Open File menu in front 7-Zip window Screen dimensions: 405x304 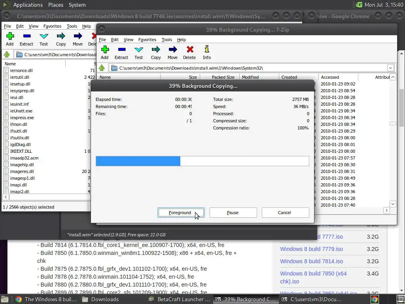click(x=102, y=40)
